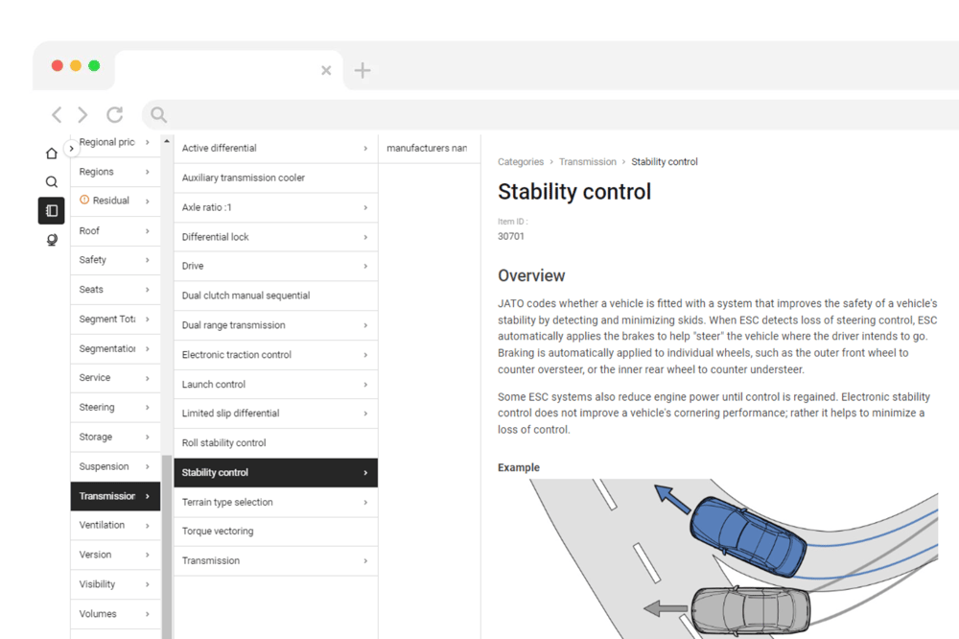Select the globe icon in the sidebar

point(51,239)
